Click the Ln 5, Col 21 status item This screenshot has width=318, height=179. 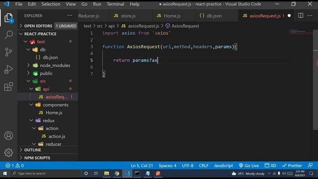(142, 166)
